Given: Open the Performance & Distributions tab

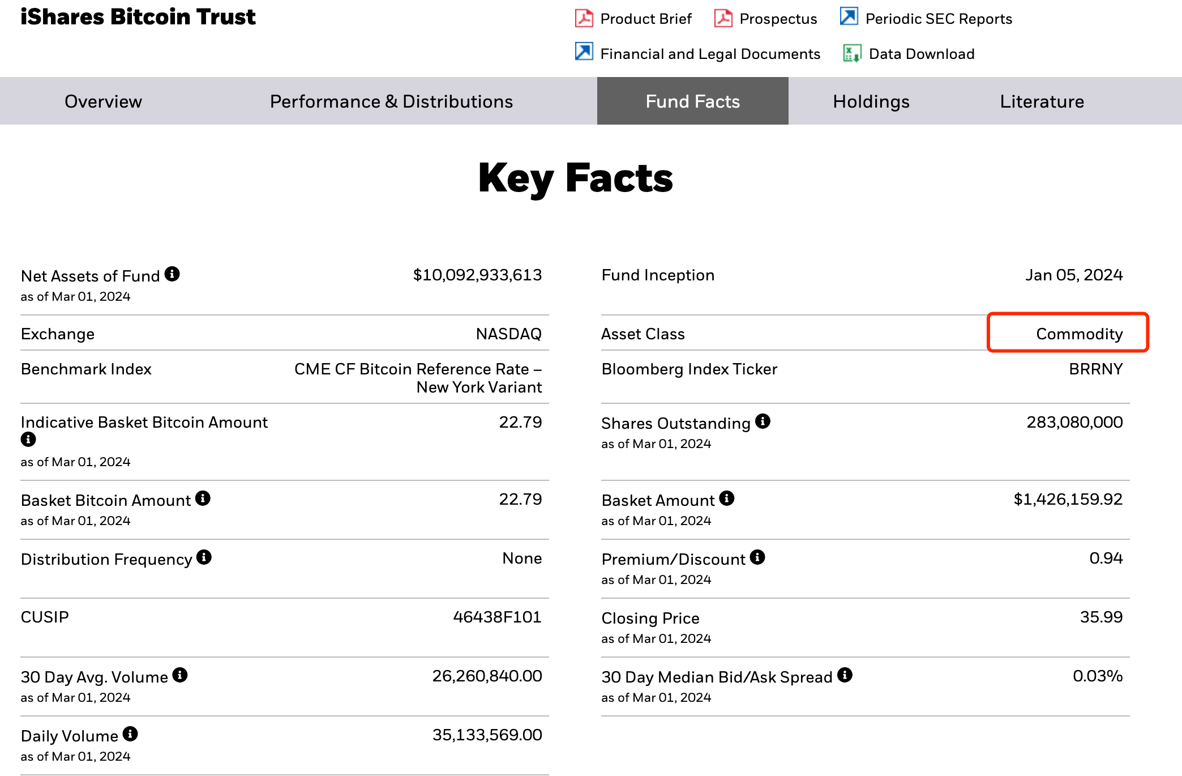Looking at the screenshot, I should tap(391, 101).
